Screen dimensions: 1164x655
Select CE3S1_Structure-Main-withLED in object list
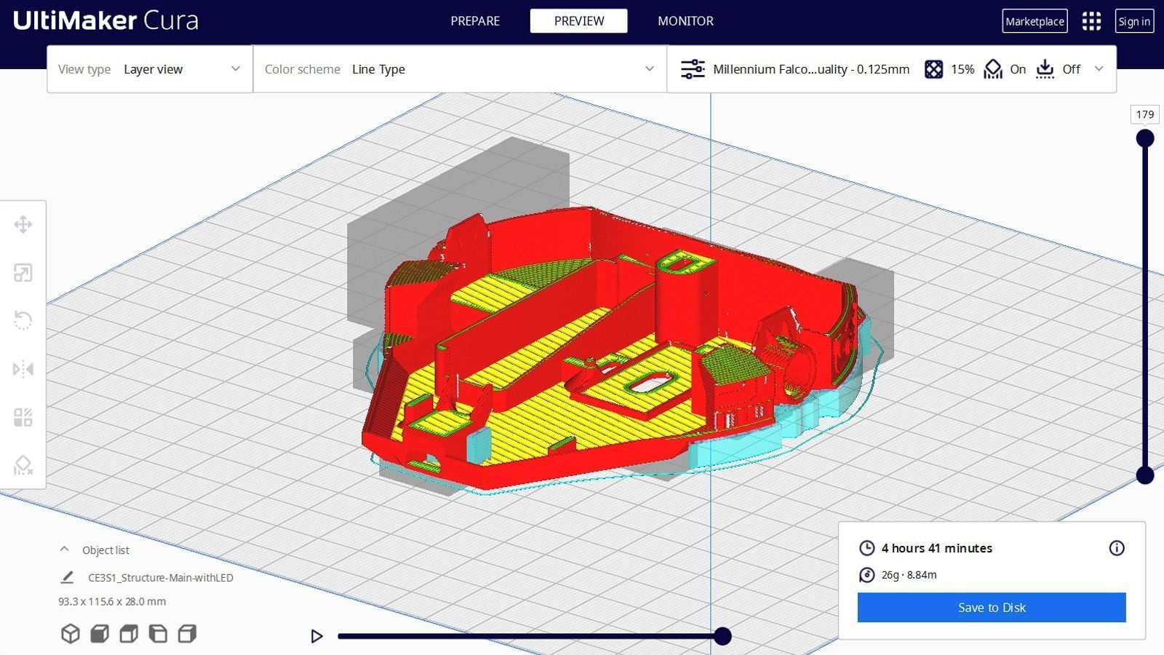(x=161, y=578)
